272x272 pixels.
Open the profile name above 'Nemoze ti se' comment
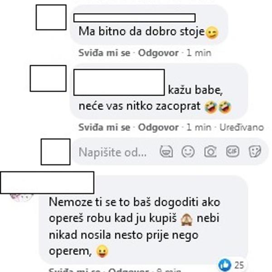(47, 183)
